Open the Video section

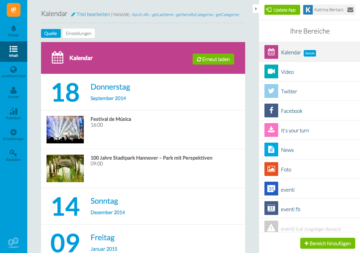click(287, 72)
